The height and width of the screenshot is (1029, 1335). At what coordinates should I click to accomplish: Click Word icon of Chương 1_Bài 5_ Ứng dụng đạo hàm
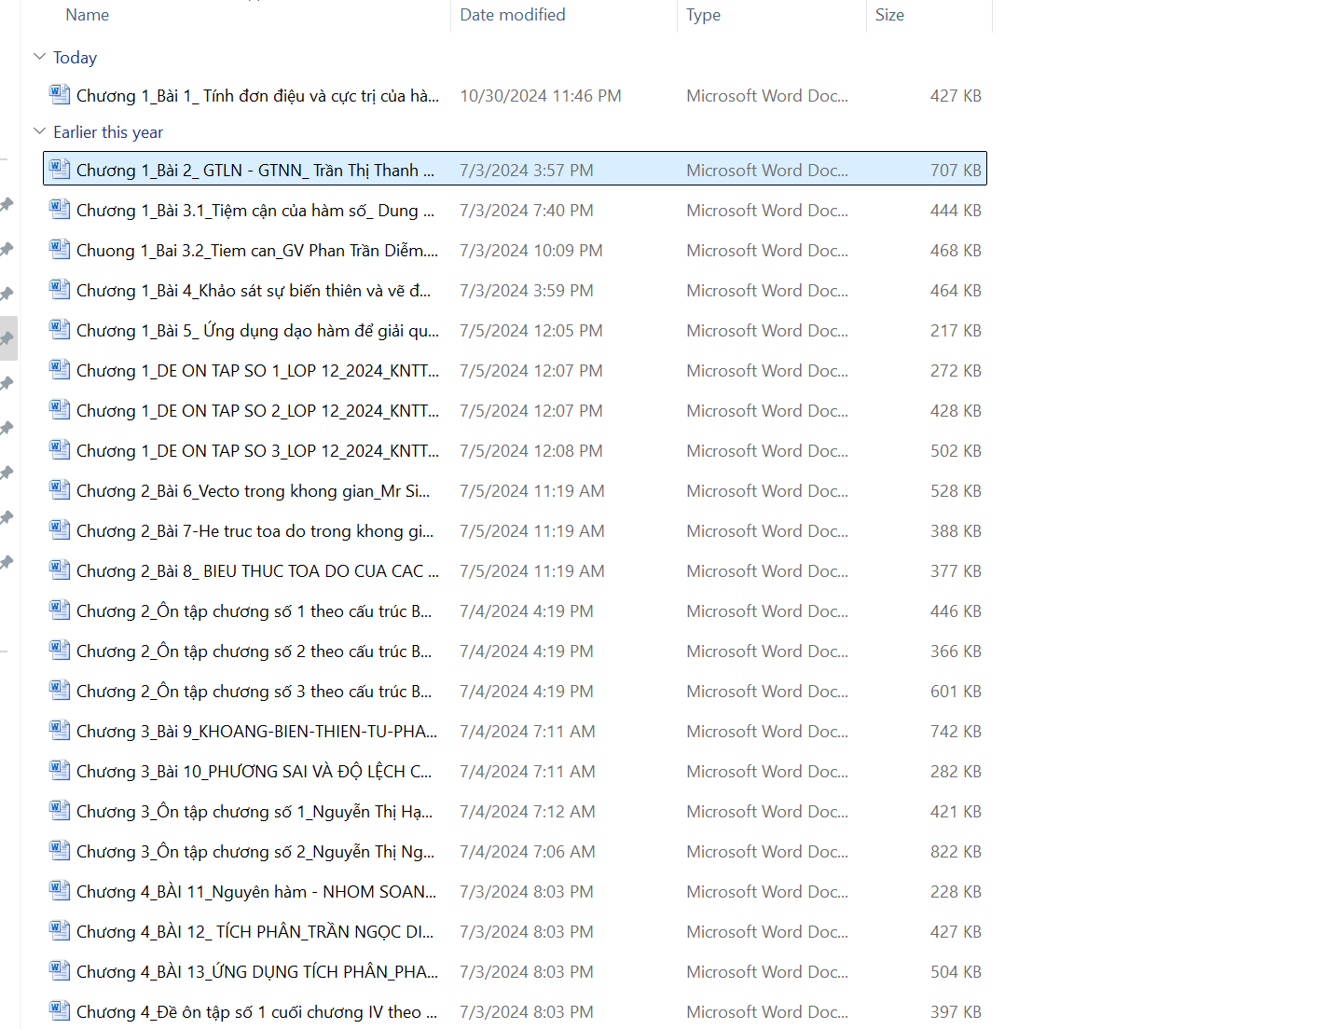click(60, 329)
